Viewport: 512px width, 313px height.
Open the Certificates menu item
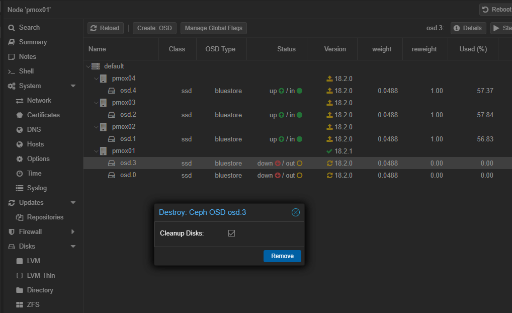43,115
